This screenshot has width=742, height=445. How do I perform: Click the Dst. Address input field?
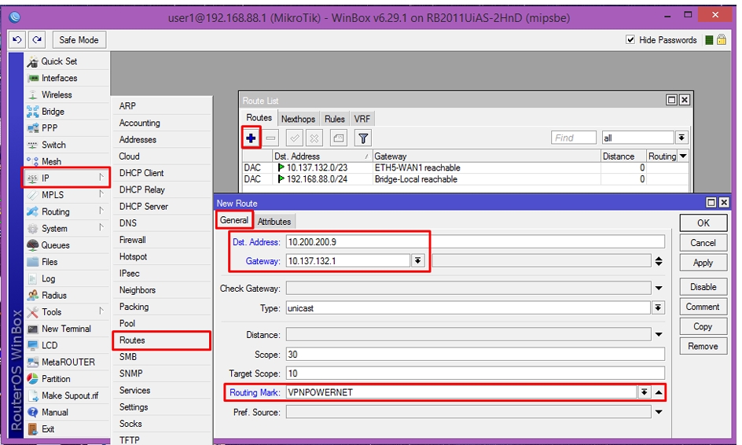(x=475, y=242)
